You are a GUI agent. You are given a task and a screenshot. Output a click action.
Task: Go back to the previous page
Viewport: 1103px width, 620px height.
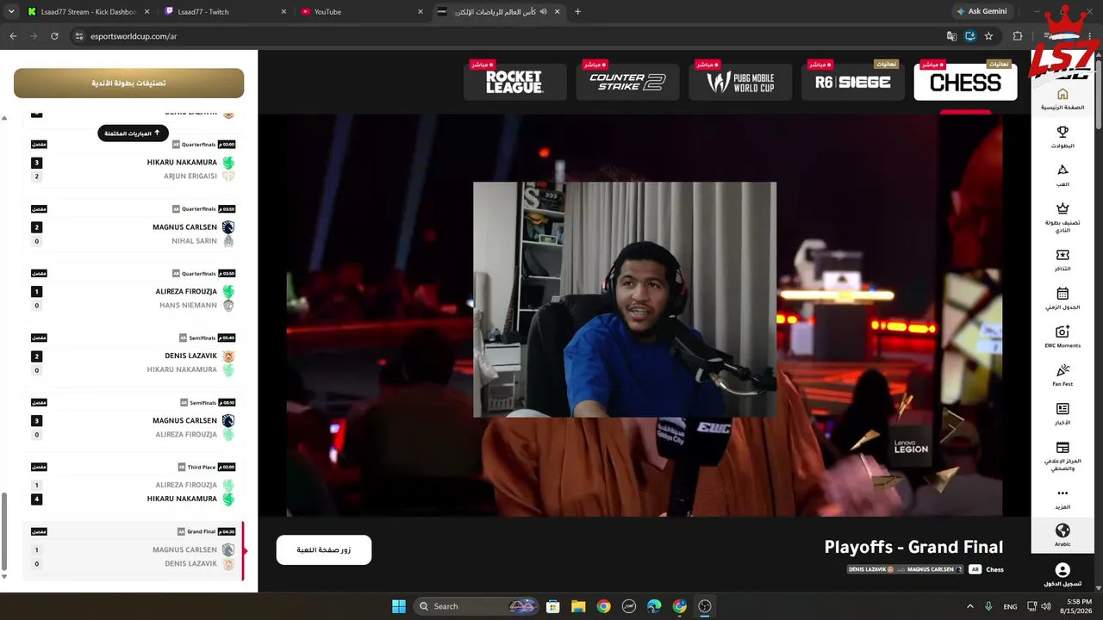pyautogui.click(x=13, y=36)
